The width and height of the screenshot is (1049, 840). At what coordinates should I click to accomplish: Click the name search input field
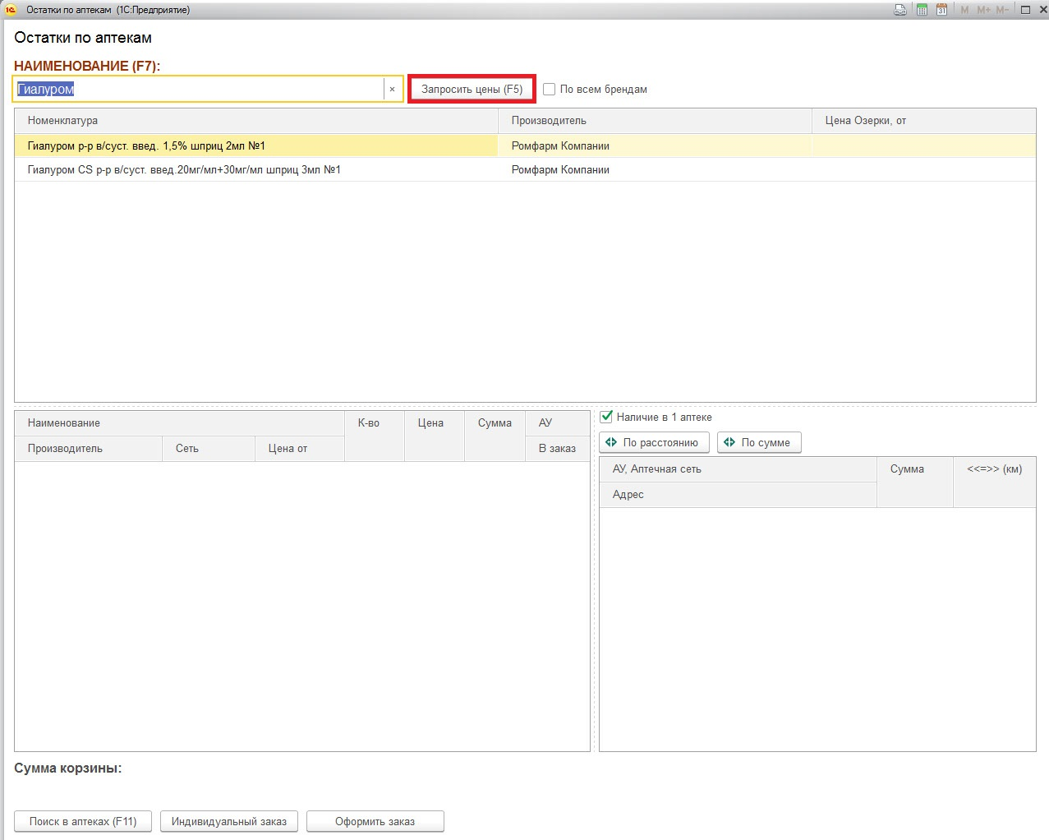pyautogui.click(x=197, y=90)
